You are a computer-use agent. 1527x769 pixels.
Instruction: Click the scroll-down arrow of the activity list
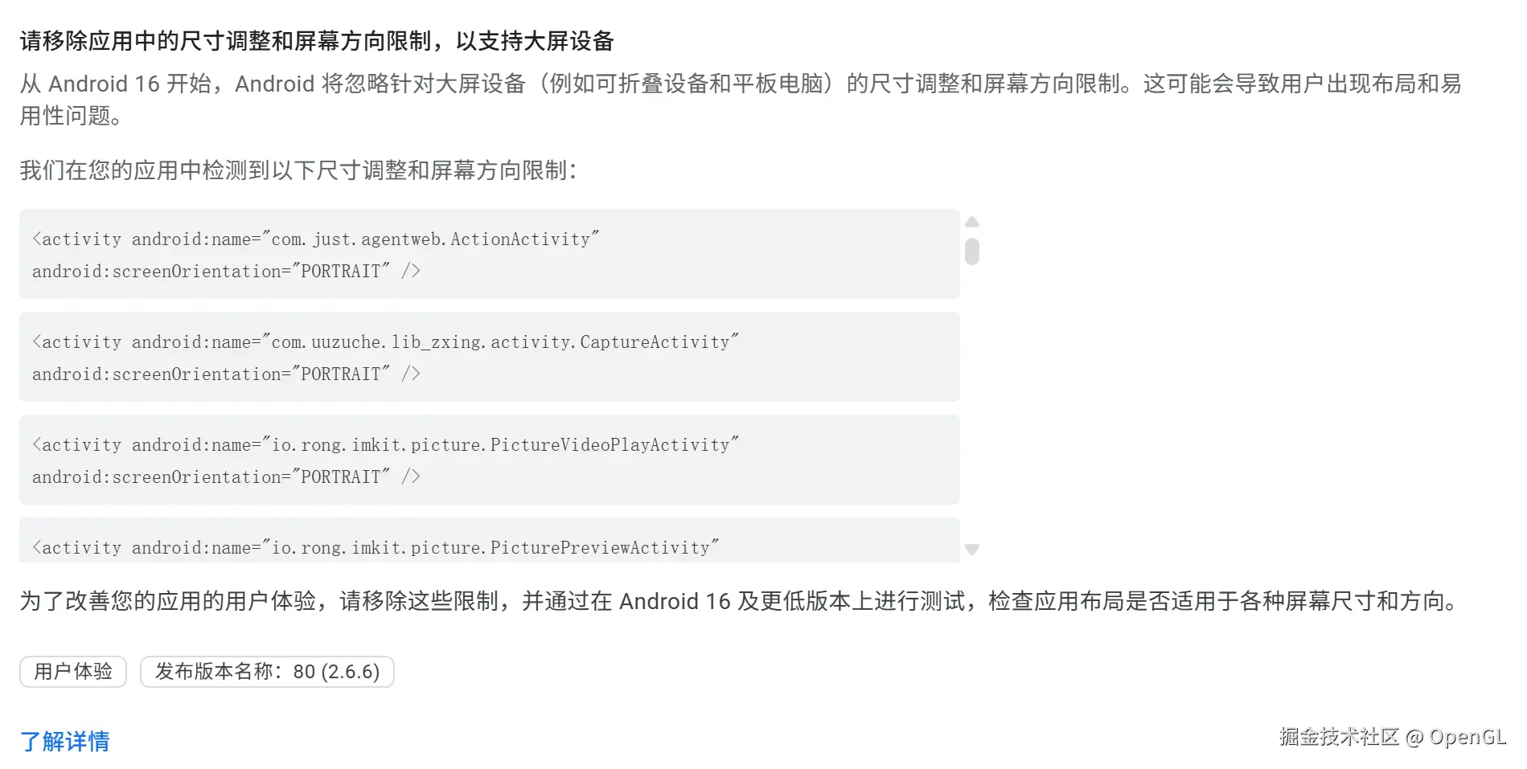972,550
